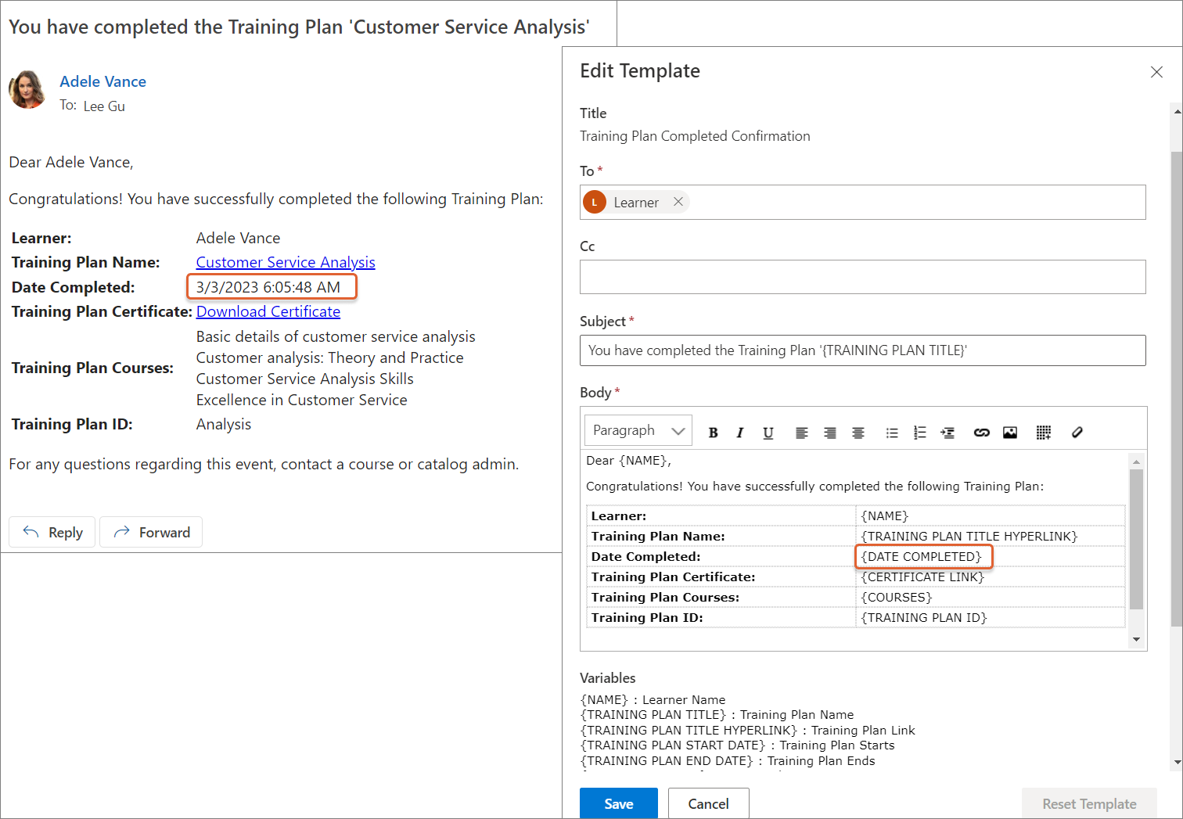The width and height of the screenshot is (1183, 819).
Task: Align body text to the left
Action: tap(801, 433)
